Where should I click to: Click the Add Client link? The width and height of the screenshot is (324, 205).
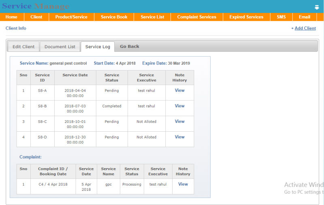[x=305, y=28]
